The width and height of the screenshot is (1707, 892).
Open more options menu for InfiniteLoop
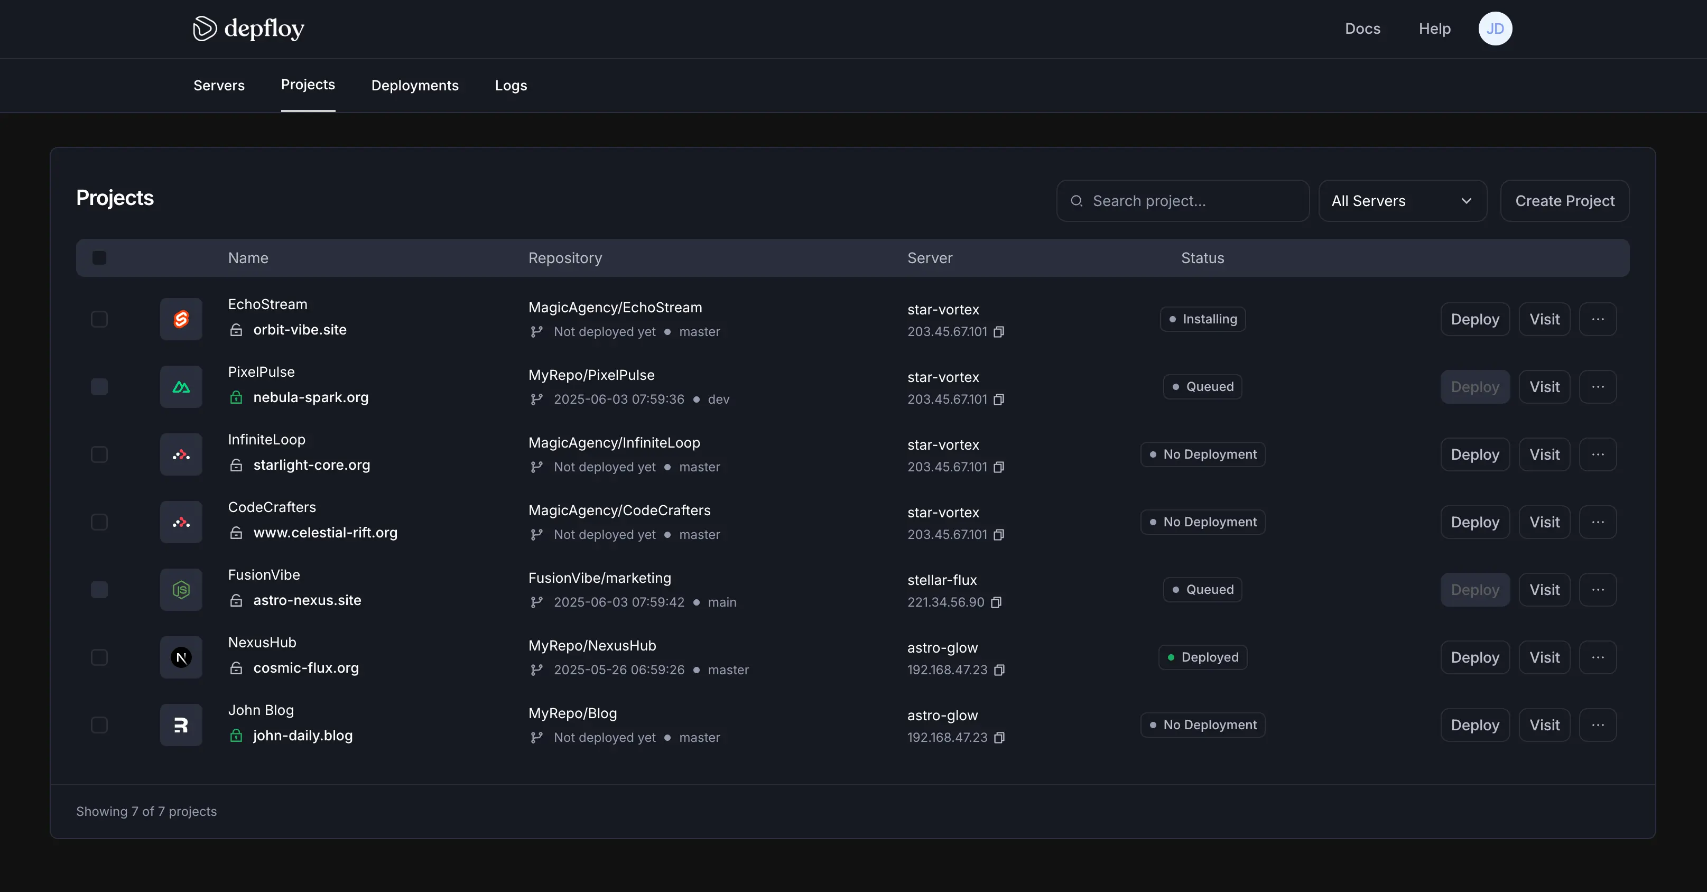[x=1598, y=454]
